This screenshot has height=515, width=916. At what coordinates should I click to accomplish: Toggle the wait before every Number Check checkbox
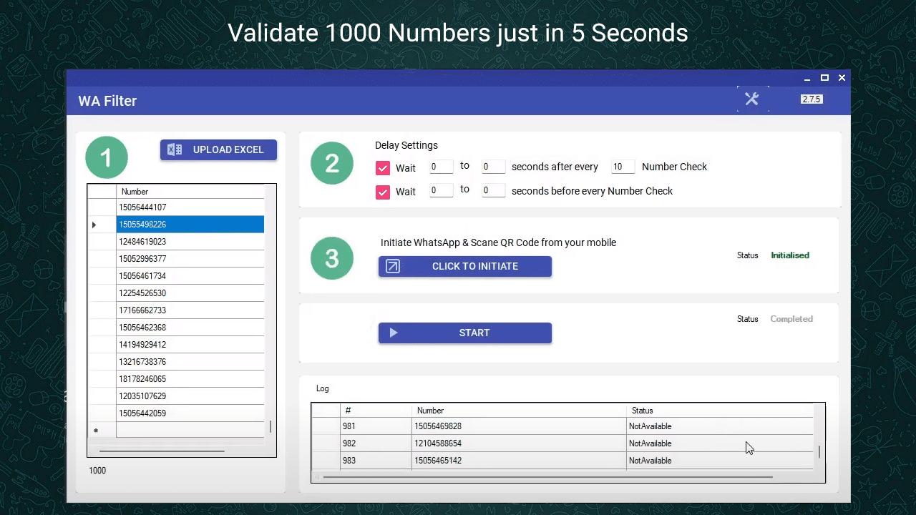(x=383, y=192)
